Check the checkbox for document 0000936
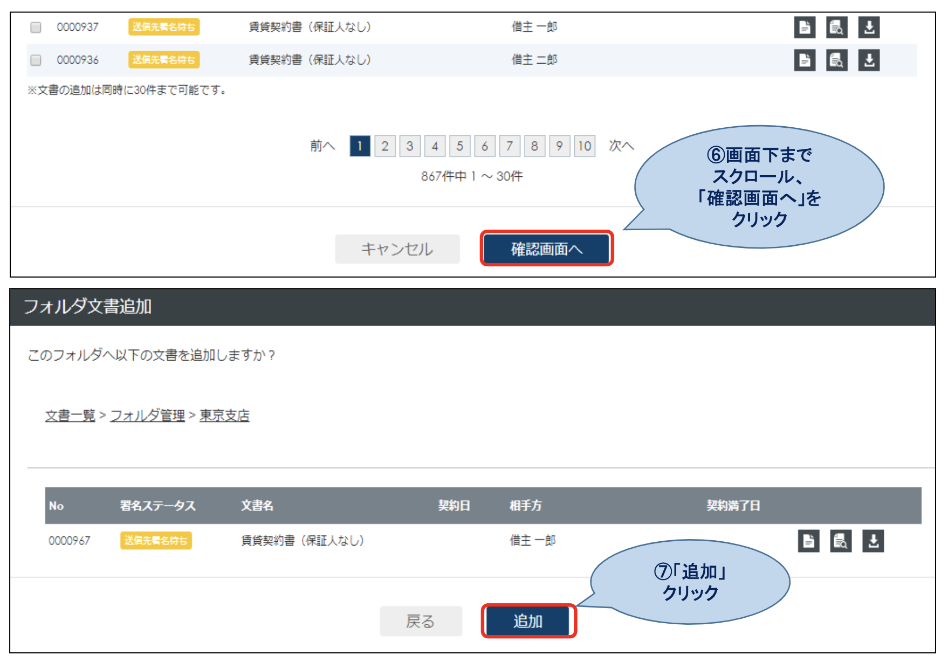The image size is (948, 662). pyautogui.click(x=36, y=60)
